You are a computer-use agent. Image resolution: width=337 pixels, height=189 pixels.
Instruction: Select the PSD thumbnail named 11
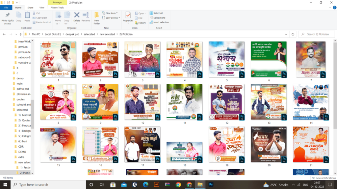pos(184,102)
